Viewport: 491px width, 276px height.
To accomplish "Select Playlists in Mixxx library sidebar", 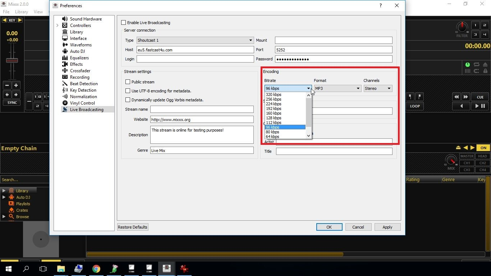I will click(x=23, y=204).
